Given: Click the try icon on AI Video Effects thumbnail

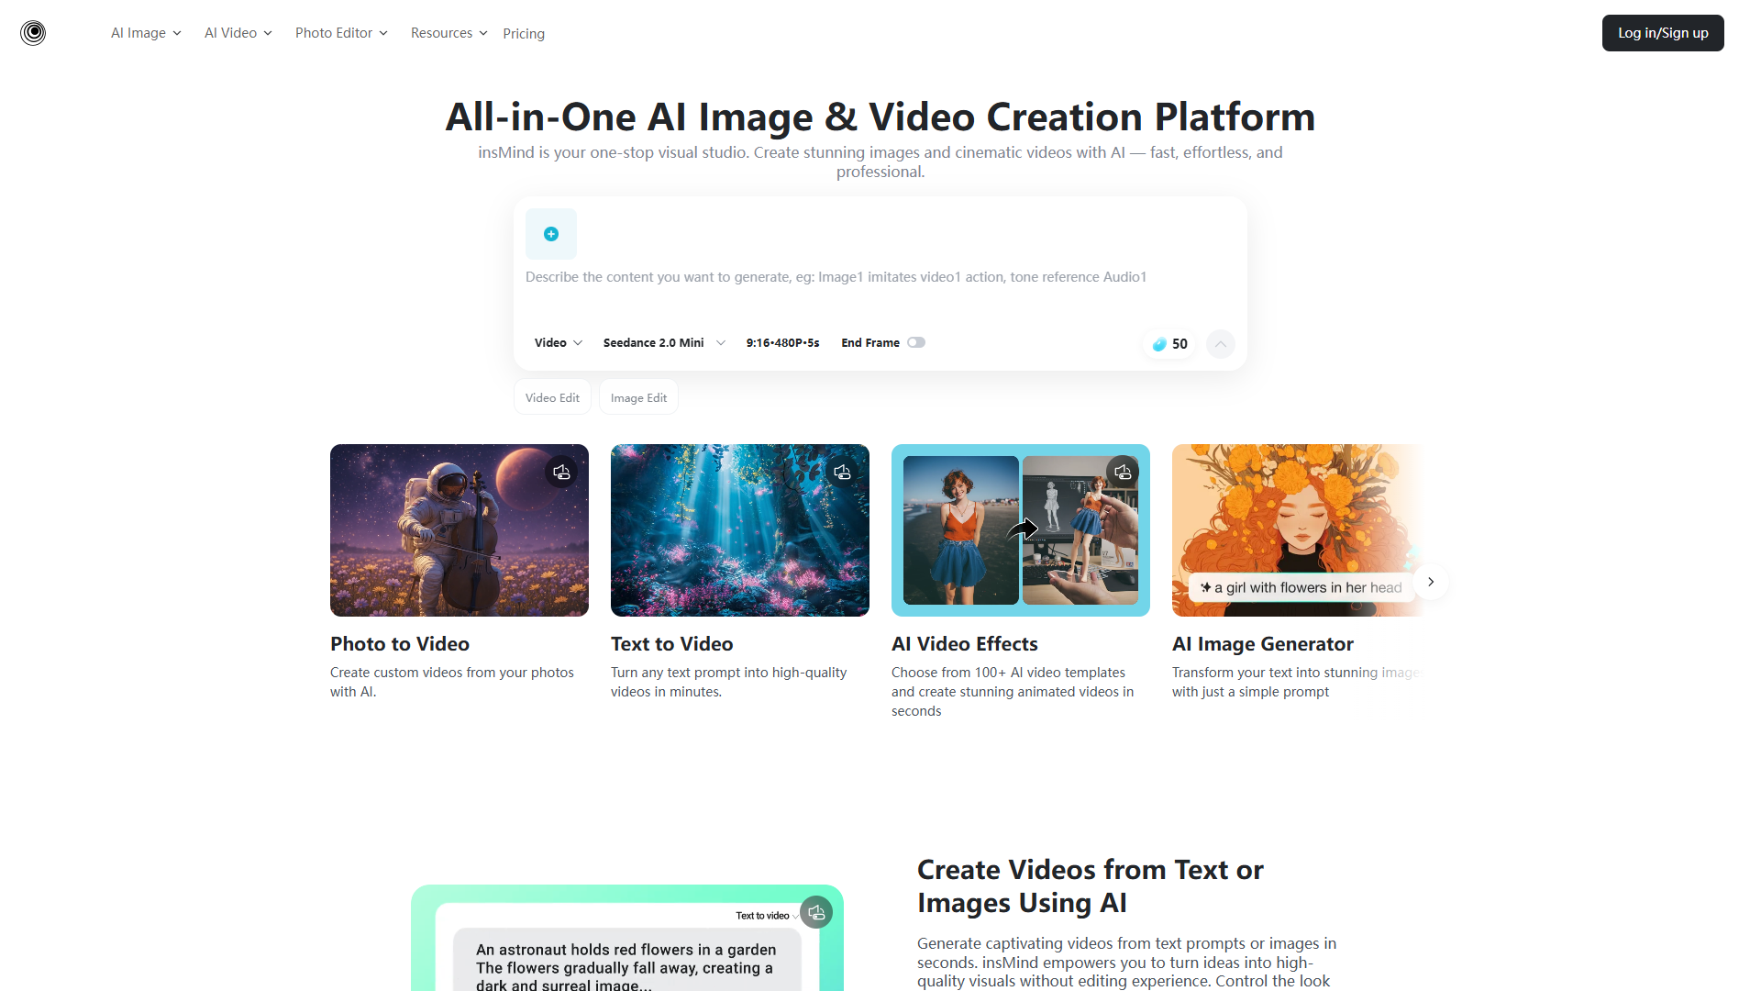Looking at the screenshot, I should [x=1124, y=472].
